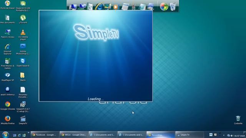The image size is (246, 138).
Task: Open Mes documents desktop icon
Action: click(8, 19)
